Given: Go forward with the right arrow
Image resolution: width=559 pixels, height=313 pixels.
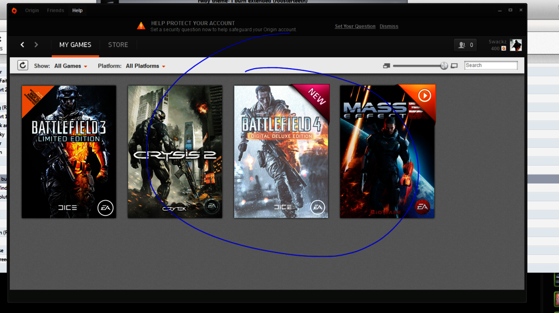Looking at the screenshot, I should (x=36, y=45).
